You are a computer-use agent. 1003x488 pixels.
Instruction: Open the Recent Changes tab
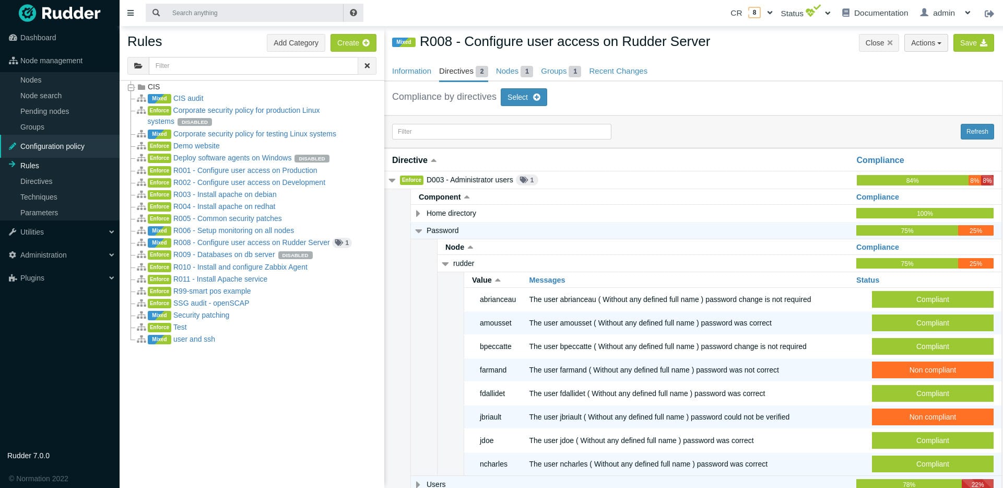[x=618, y=71]
